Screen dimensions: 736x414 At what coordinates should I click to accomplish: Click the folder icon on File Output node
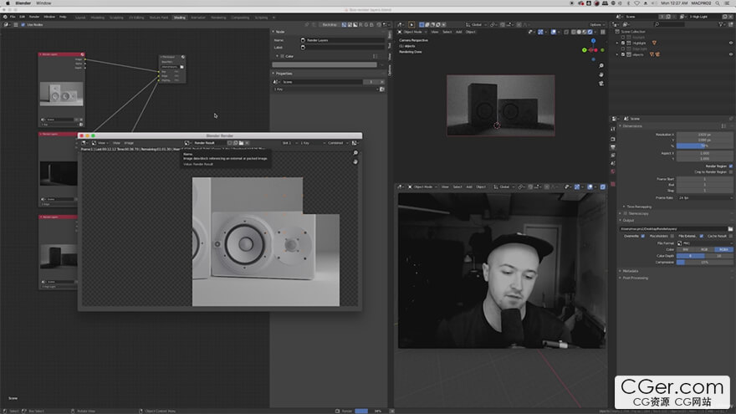pyautogui.click(x=181, y=67)
